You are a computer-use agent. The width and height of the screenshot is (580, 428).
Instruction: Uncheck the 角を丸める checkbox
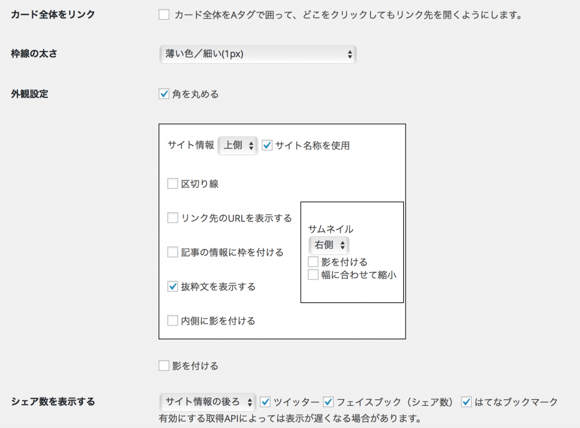pyautogui.click(x=164, y=94)
